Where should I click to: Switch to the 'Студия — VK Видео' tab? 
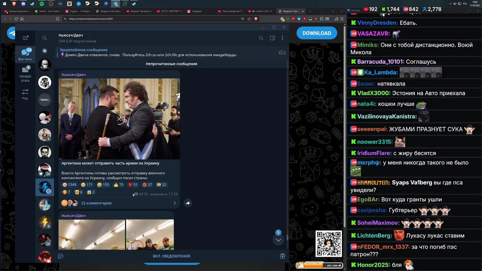click(77, 11)
